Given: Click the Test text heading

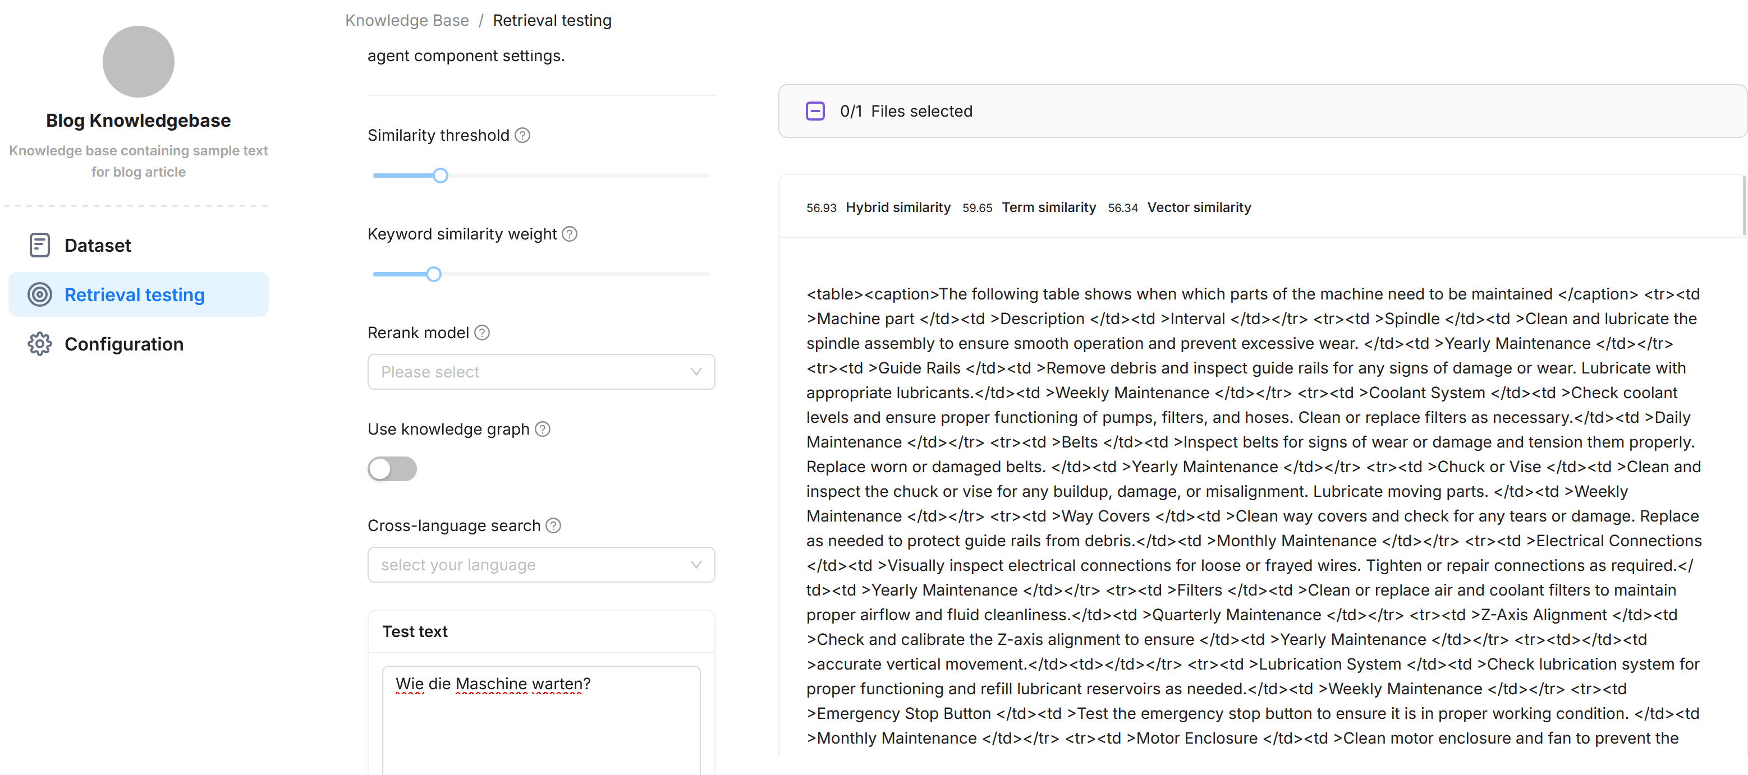Looking at the screenshot, I should (x=415, y=632).
